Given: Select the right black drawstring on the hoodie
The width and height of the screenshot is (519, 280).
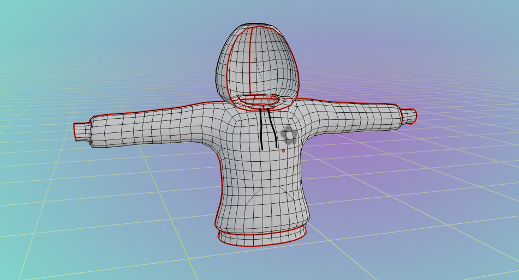Looking at the screenshot, I should 272,128.
